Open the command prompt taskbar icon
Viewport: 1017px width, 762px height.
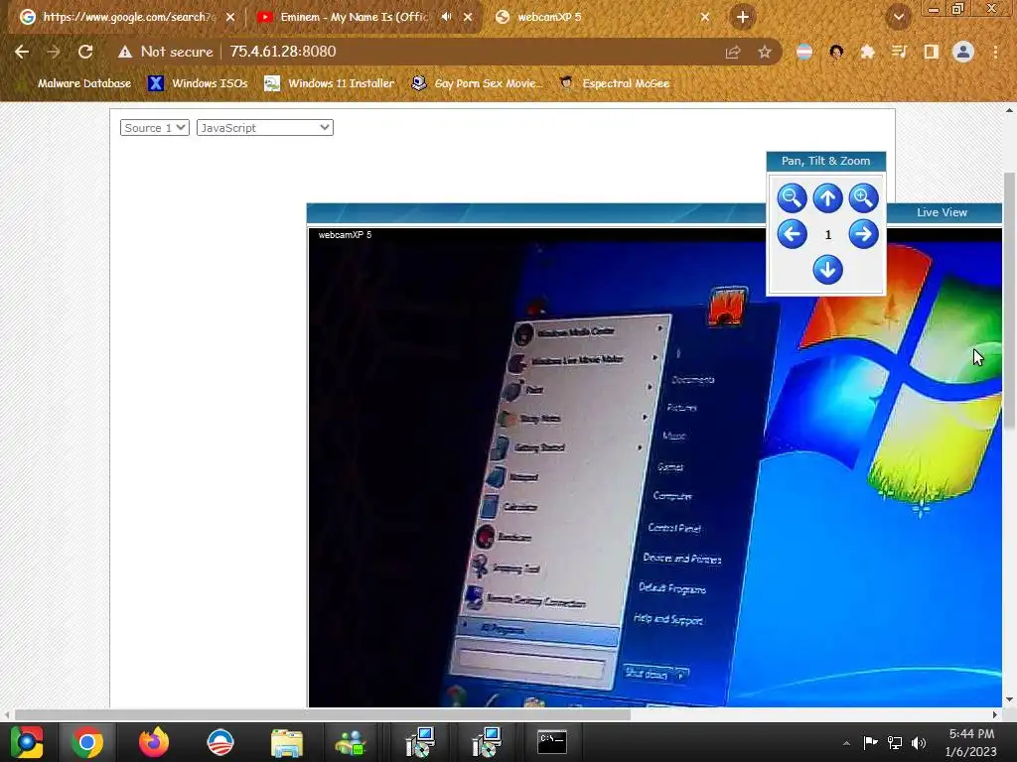coord(552,742)
